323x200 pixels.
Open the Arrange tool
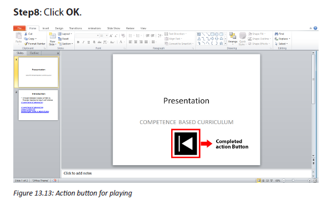[x=233, y=38]
